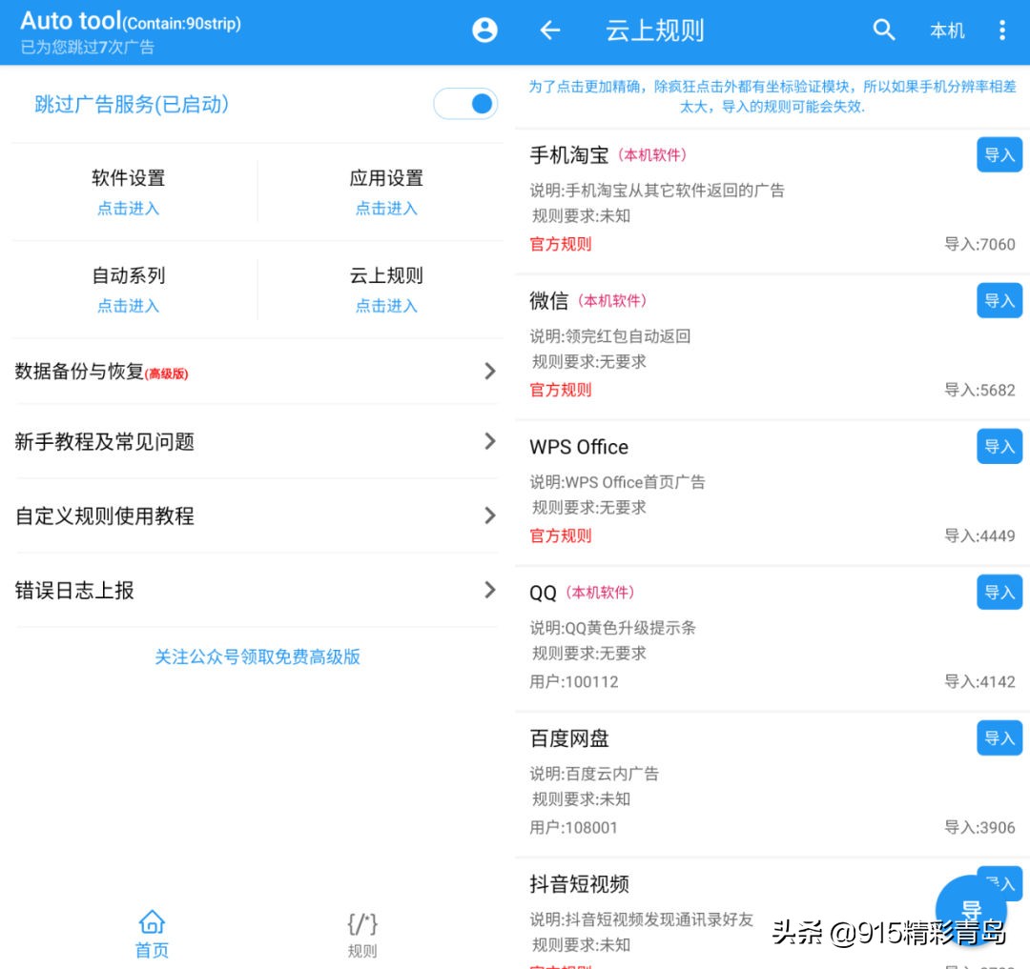Tap 关注公众号领取免费高级版 link
The width and height of the screenshot is (1030, 969).
click(257, 656)
